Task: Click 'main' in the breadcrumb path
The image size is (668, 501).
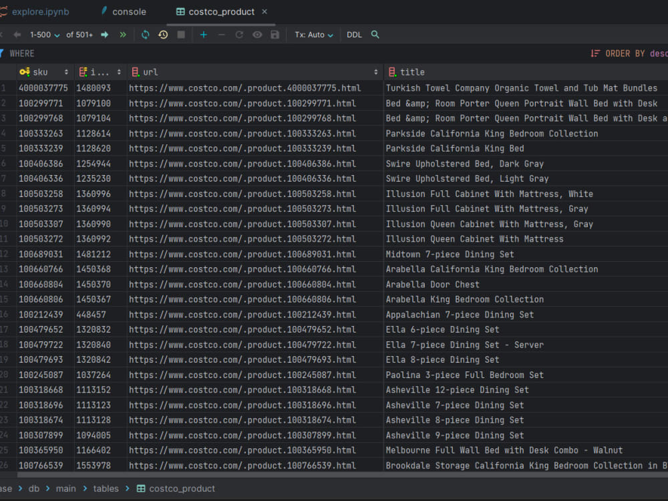Action: point(65,489)
